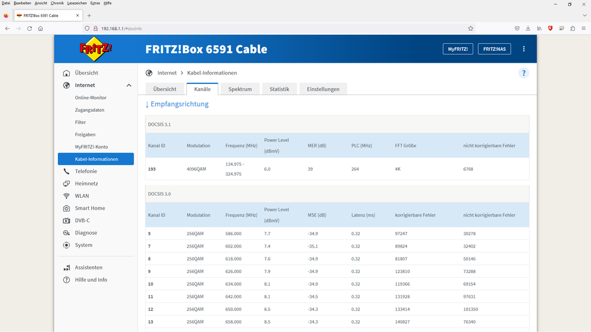
Task: Open the Extras menu
Action: (95, 3)
